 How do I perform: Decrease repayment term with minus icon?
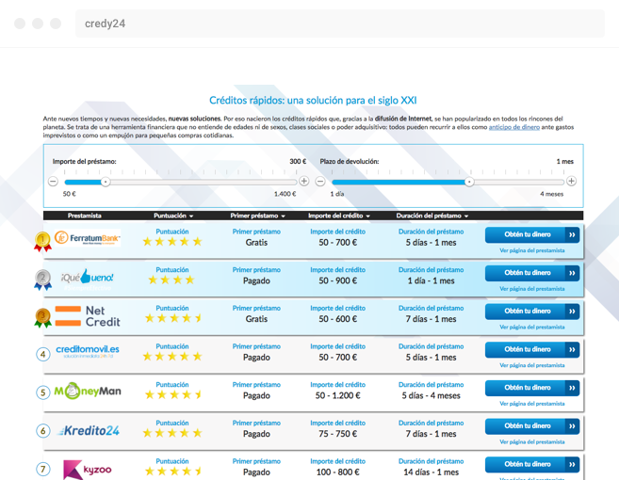pyautogui.click(x=320, y=182)
